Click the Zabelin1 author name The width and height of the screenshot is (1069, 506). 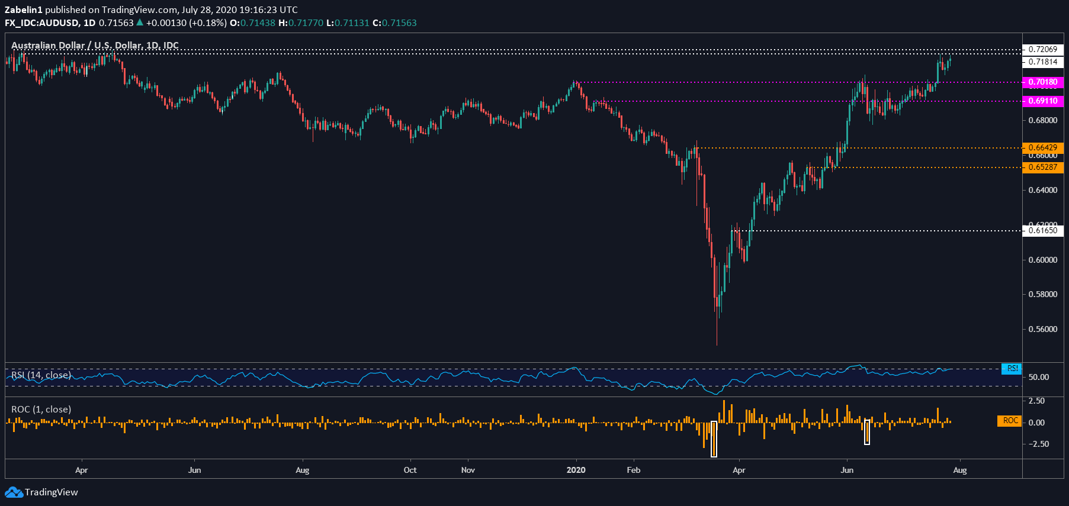[24, 9]
